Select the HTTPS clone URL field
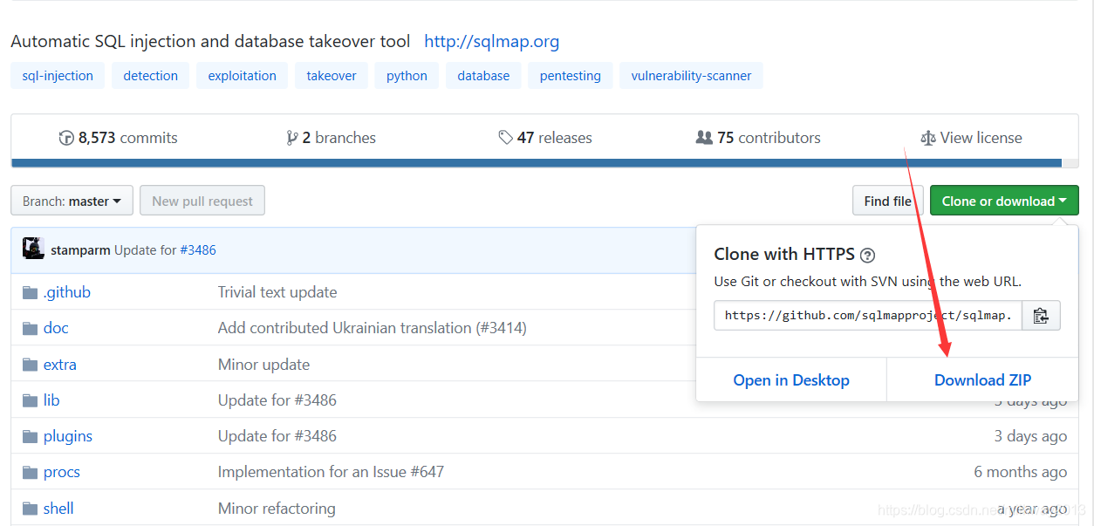1094x526 pixels. click(867, 316)
